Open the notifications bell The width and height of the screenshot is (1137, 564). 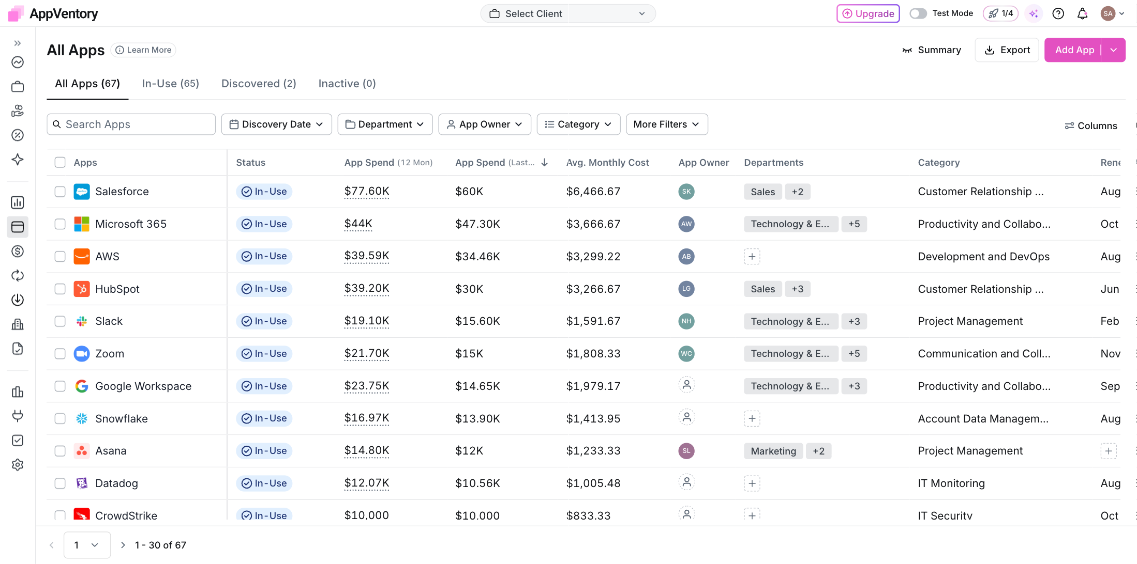[1082, 14]
